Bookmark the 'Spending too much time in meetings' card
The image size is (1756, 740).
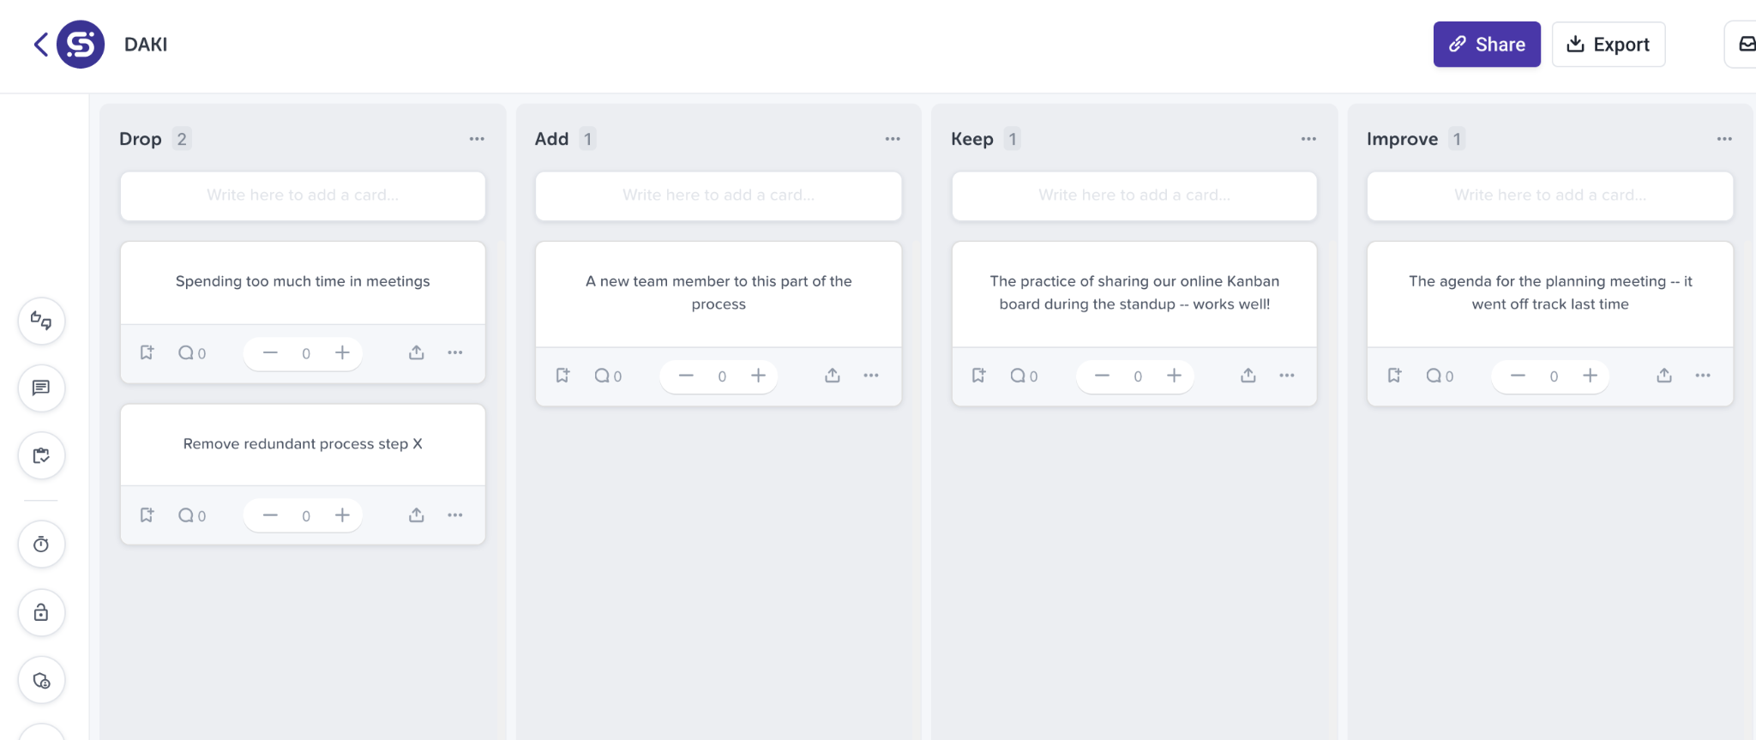(147, 352)
